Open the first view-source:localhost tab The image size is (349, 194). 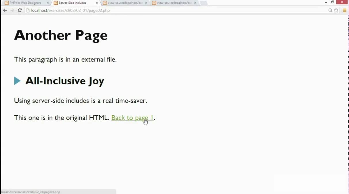pyautogui.click(x=125, y=3)
